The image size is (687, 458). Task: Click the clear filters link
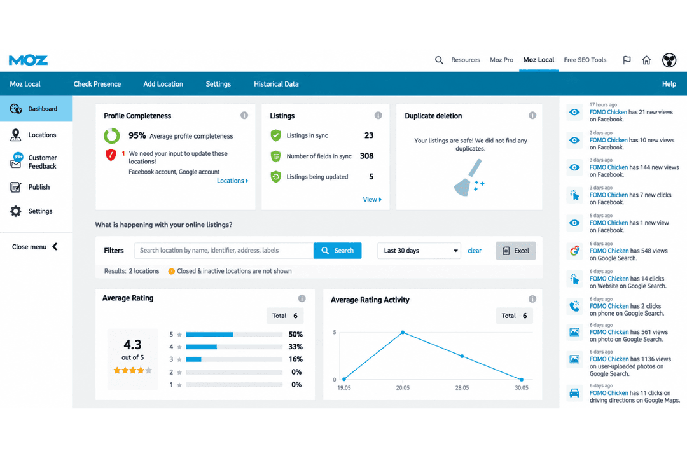(x=475, y=251)
